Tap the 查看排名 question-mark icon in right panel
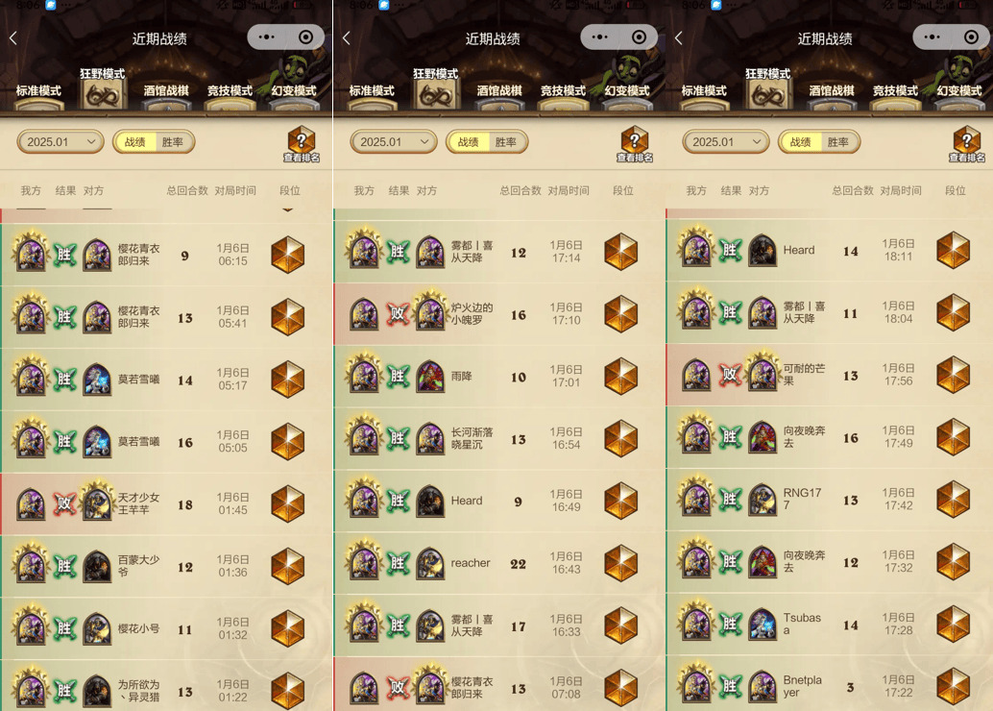 tap(966, 144)
